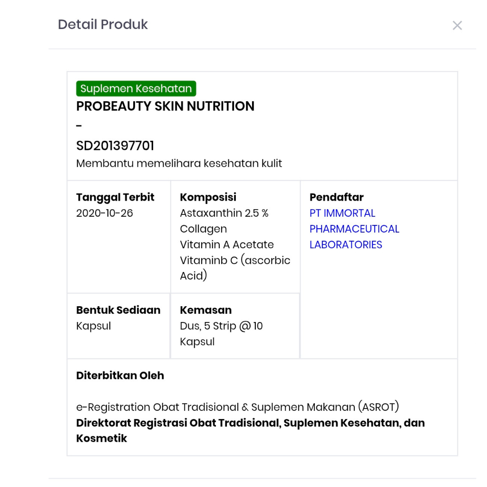Image resolution: width=487 pixels, height=487 pixels.
Task: Click the registration number SD201397701
Action: [x=115, y=146]
